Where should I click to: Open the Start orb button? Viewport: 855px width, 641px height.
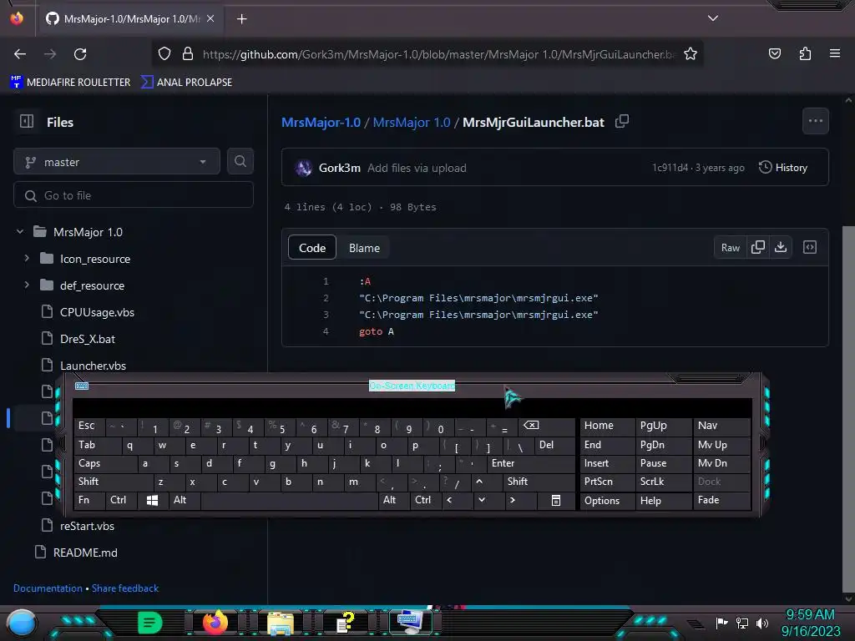(x=21, y=623)
